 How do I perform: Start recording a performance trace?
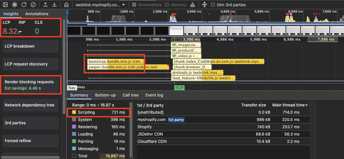(x=15, y=5)
